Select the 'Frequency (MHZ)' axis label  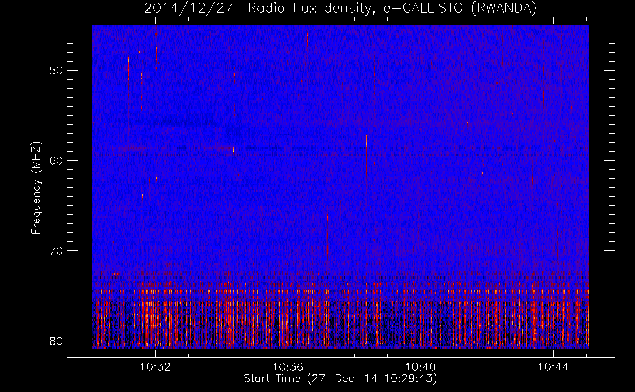pyautogui.click(x=36, y=188)
